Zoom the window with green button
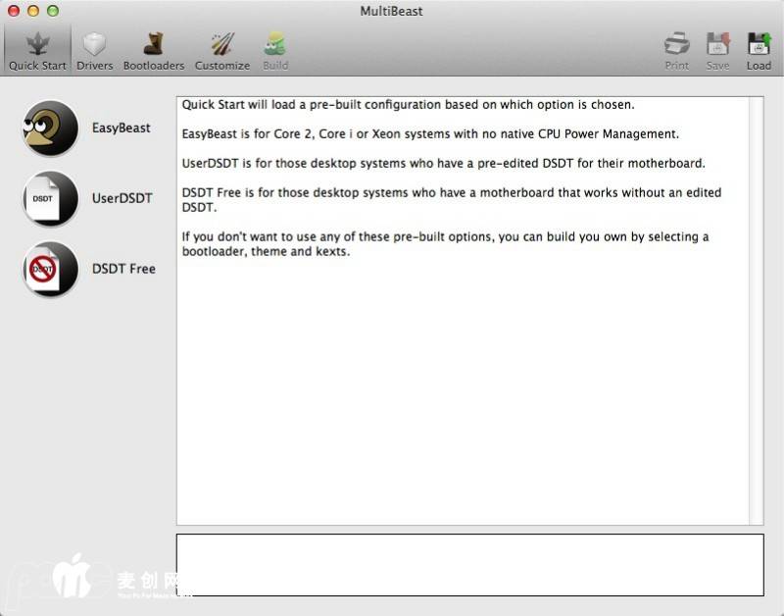This screenshot has width=784, height=616. click(53, 11)
